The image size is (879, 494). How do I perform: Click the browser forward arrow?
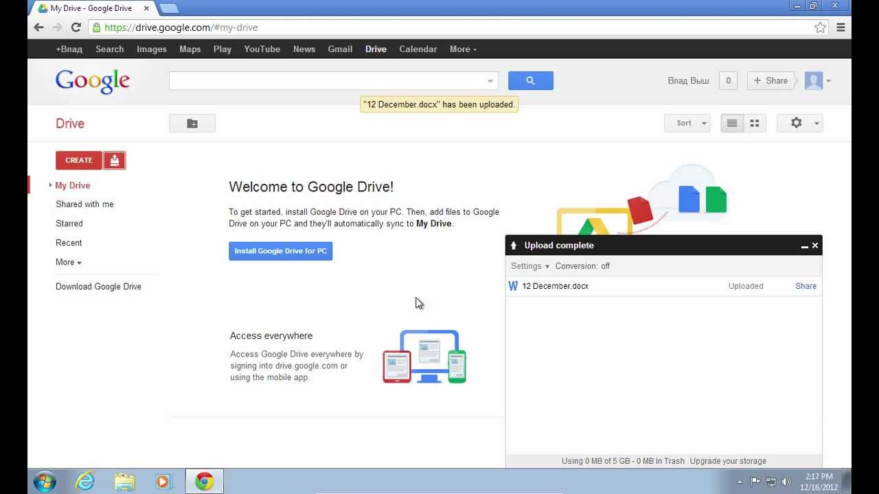pos(57,27)
